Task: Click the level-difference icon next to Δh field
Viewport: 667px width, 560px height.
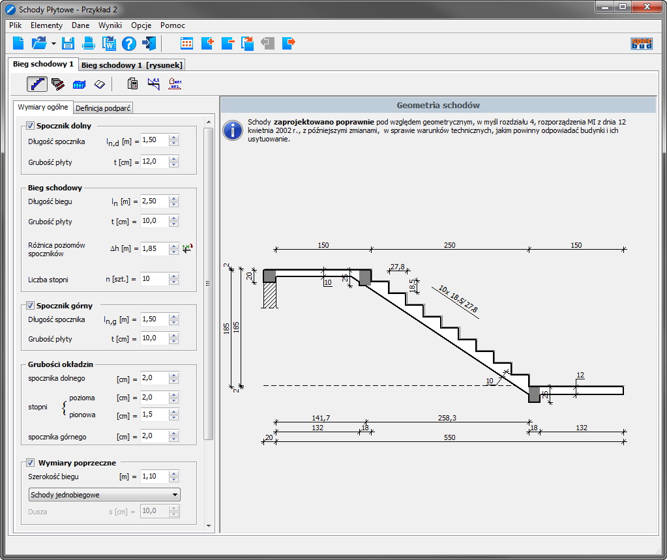Action: pyautogui.click(x=188, y=248)
